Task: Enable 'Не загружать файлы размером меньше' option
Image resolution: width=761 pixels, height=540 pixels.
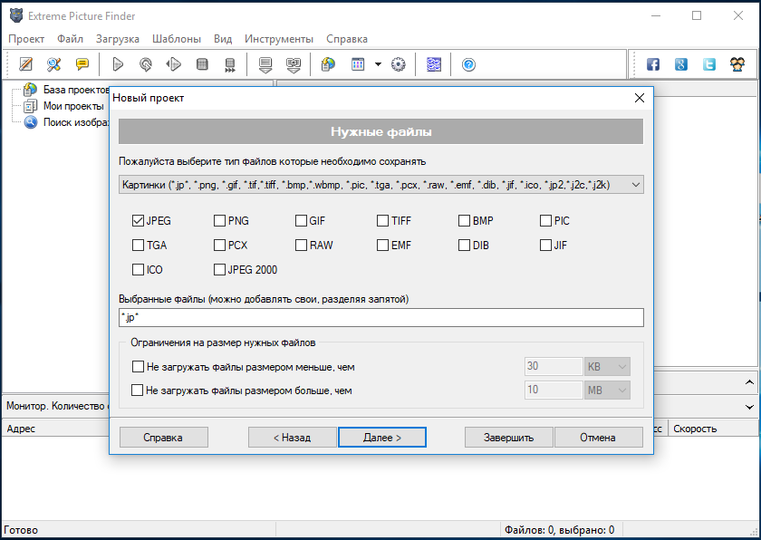Action: [x=138, y=366]
